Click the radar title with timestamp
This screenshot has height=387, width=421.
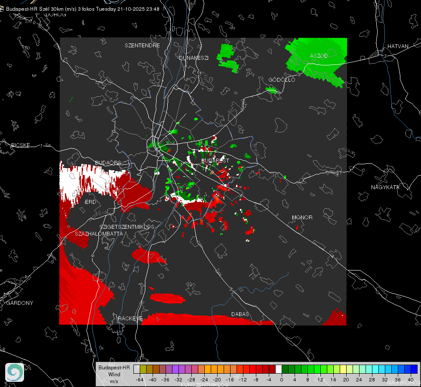[x=83, y=9]
